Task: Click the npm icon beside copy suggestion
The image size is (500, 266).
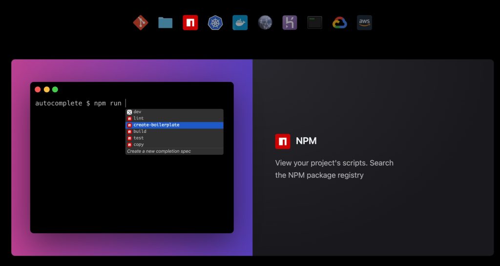Action: pos(129,144)
